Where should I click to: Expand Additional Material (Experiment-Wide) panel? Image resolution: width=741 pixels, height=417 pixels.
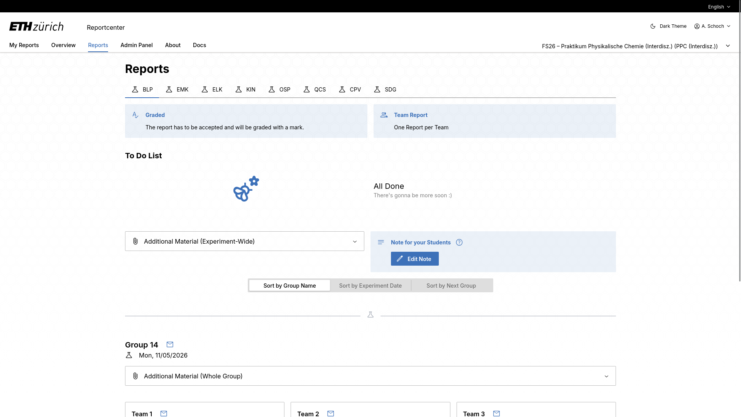[245, 241]
